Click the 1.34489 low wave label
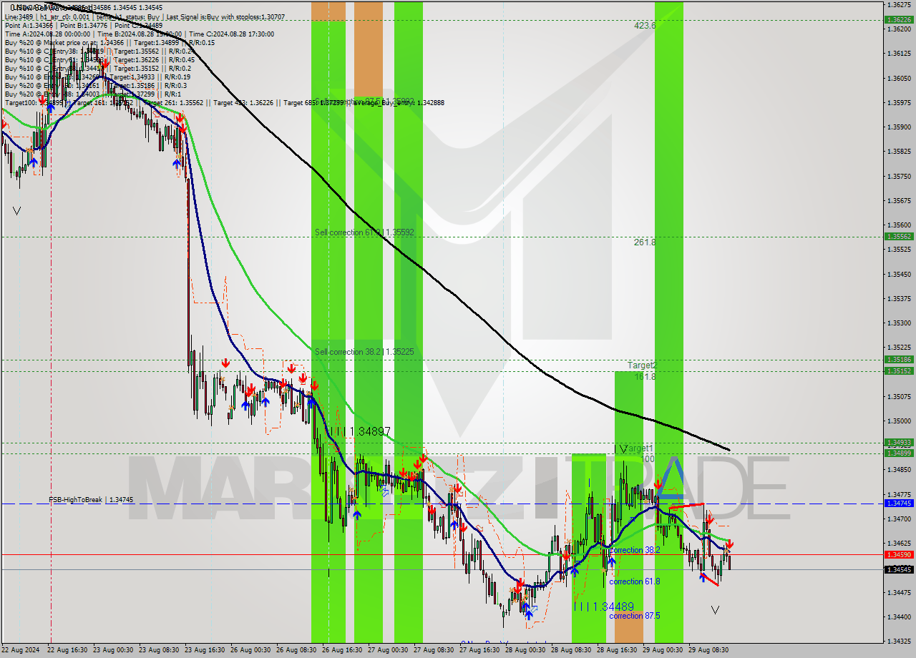This screenshot has width=916, height=658. pos(603,607)
